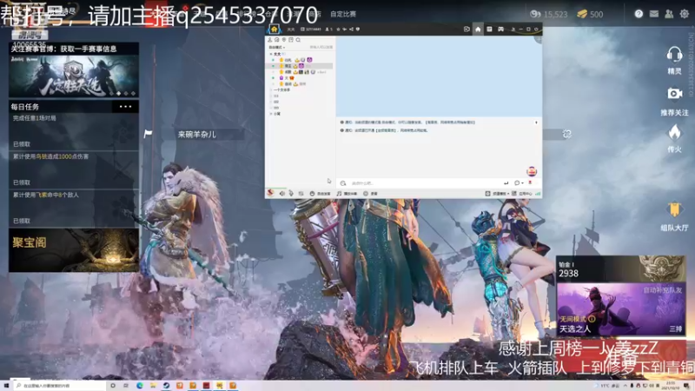The height and width of the screenshot is (391, 695).
Task: Click the 铂金 I 2938 rank panel
Action: (x=621, y=269)
